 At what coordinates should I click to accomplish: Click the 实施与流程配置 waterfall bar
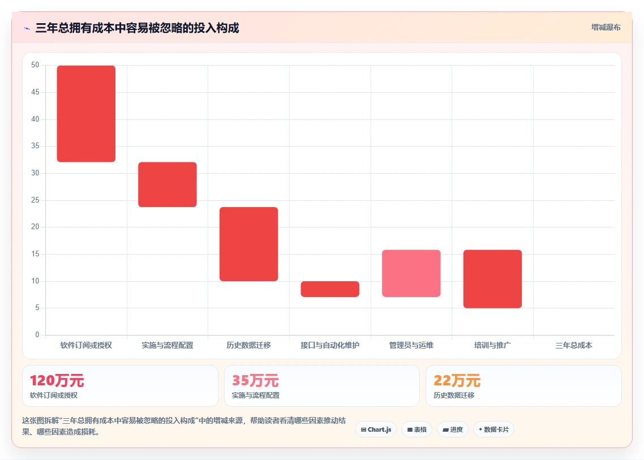[x=168, y=184]
